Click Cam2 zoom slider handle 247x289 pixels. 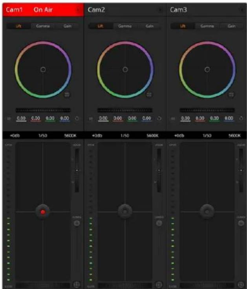click(159, 170)
